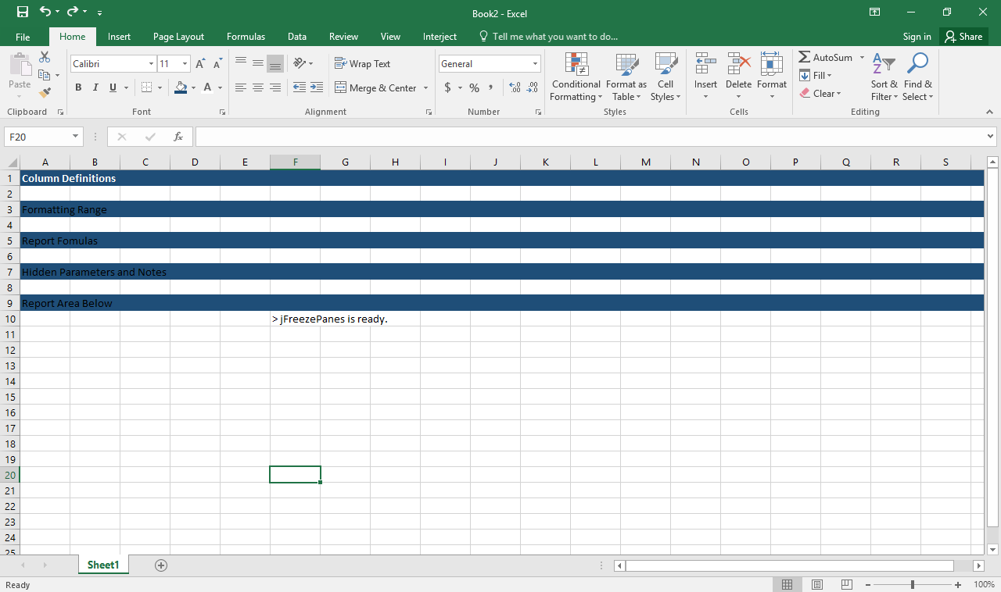Viewport: 1001px width, 592px height.
Task: Click Decrease Decimal icon
Action: tap(533, 87)
